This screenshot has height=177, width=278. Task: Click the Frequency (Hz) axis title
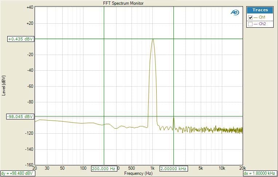coord(138,173)
